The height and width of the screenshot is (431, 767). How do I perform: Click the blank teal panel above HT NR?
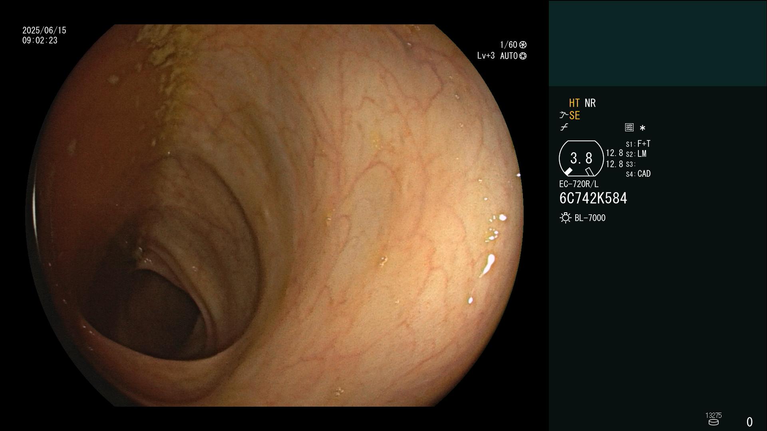coord(658,43)
